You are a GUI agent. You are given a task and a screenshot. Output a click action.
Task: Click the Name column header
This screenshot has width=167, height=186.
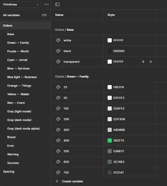pos(59,15)
